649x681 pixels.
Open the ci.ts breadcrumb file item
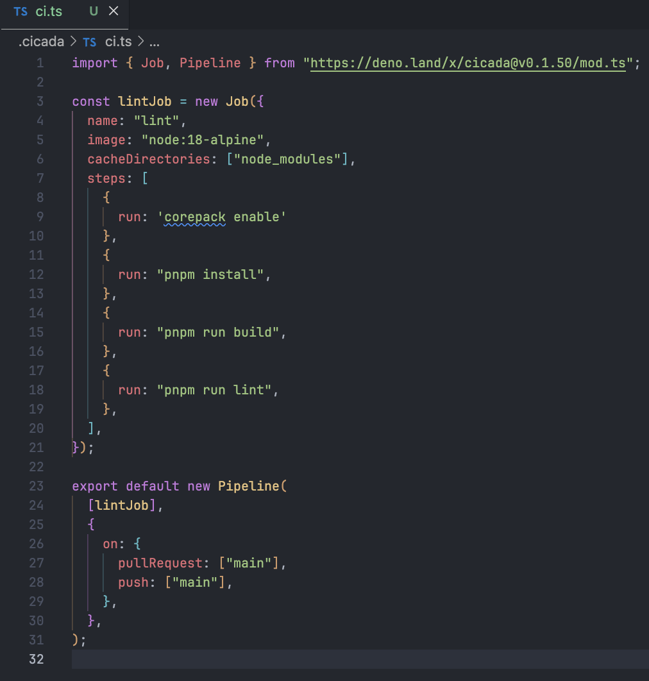click(118, 42)
